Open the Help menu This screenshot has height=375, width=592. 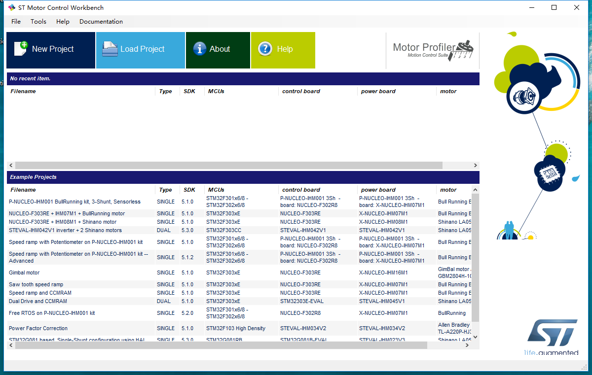pyautogui.click(x=63, y=22)
